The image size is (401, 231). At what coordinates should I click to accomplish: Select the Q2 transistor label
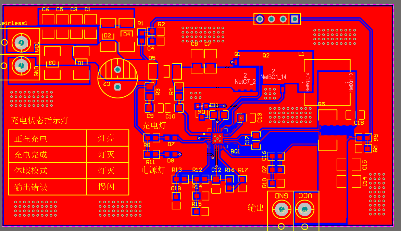click(x=266, y=55)
